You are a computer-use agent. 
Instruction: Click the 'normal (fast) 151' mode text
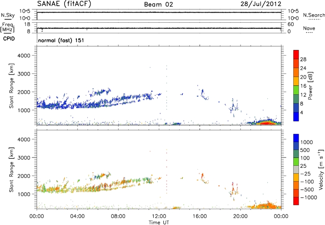61,40
